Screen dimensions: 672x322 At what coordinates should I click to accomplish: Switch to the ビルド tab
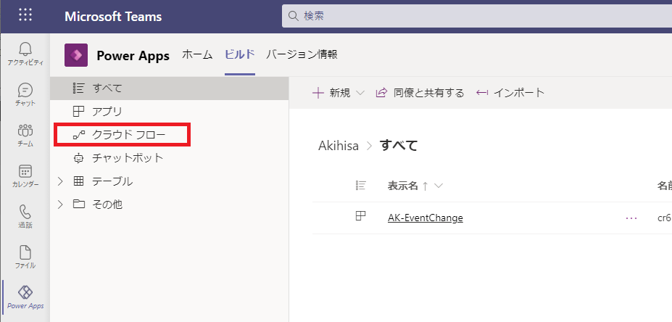click(x=240, y=55)
